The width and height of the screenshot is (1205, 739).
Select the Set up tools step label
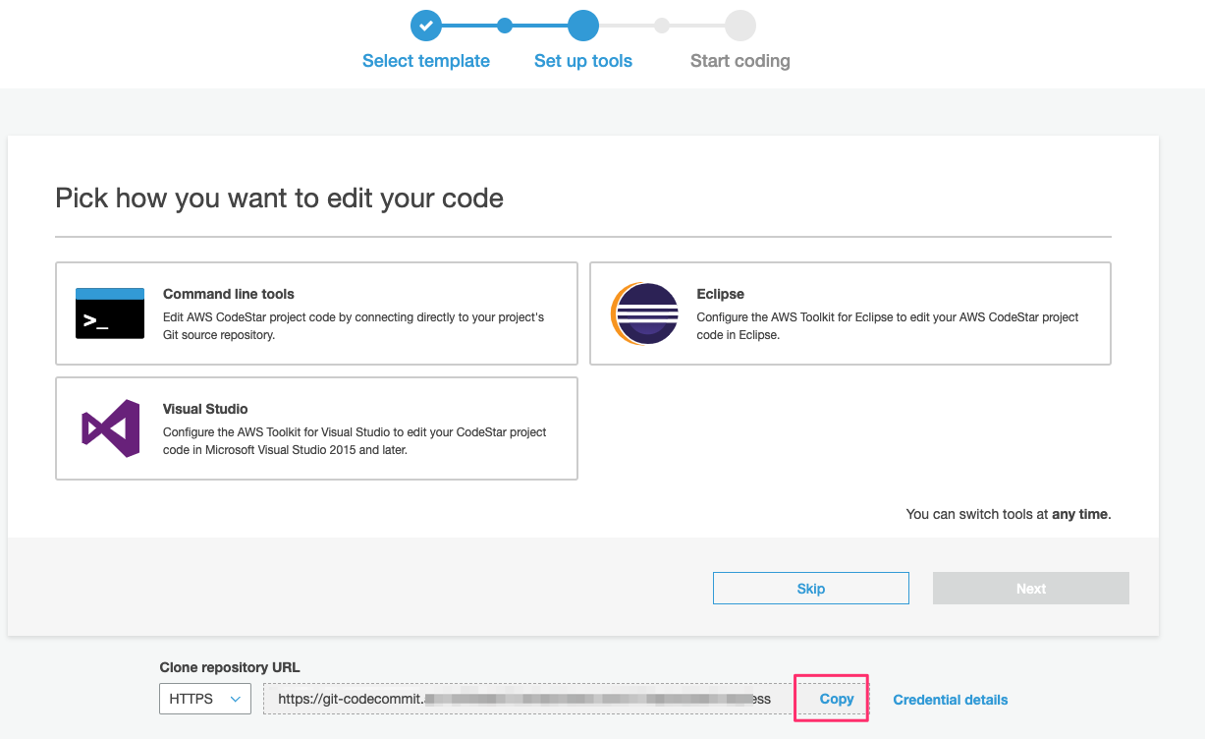[x=583, y=61]
